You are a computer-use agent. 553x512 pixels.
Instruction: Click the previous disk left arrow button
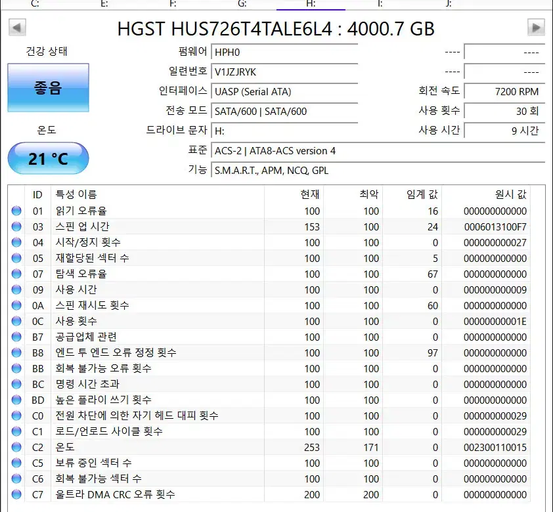17,28
